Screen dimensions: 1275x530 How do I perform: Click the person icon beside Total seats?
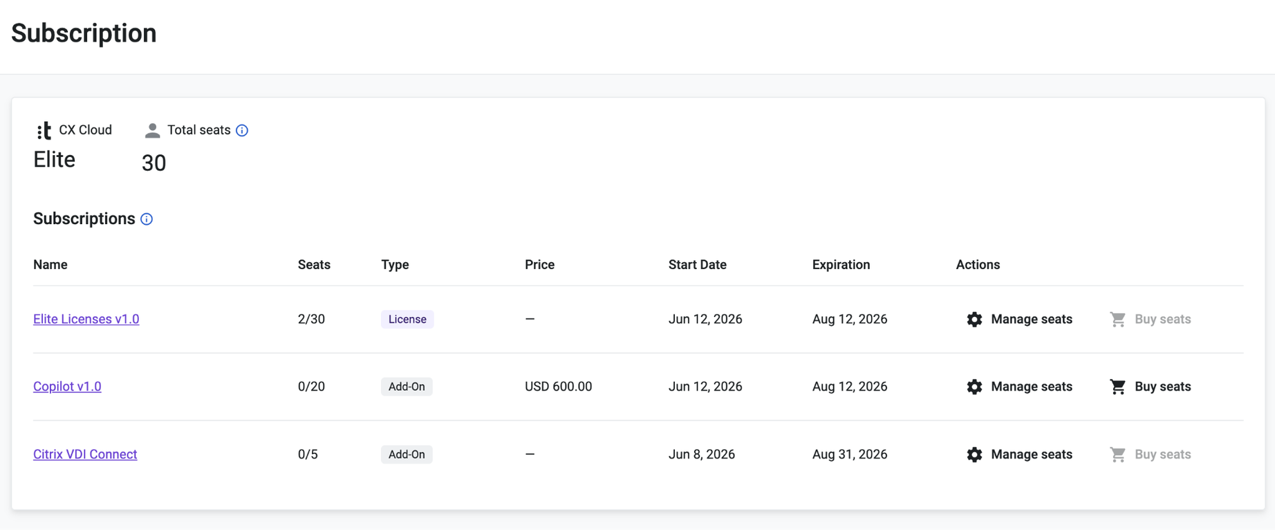tap(152, 130)
